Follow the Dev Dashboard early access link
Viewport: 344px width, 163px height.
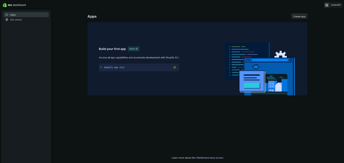208,158
